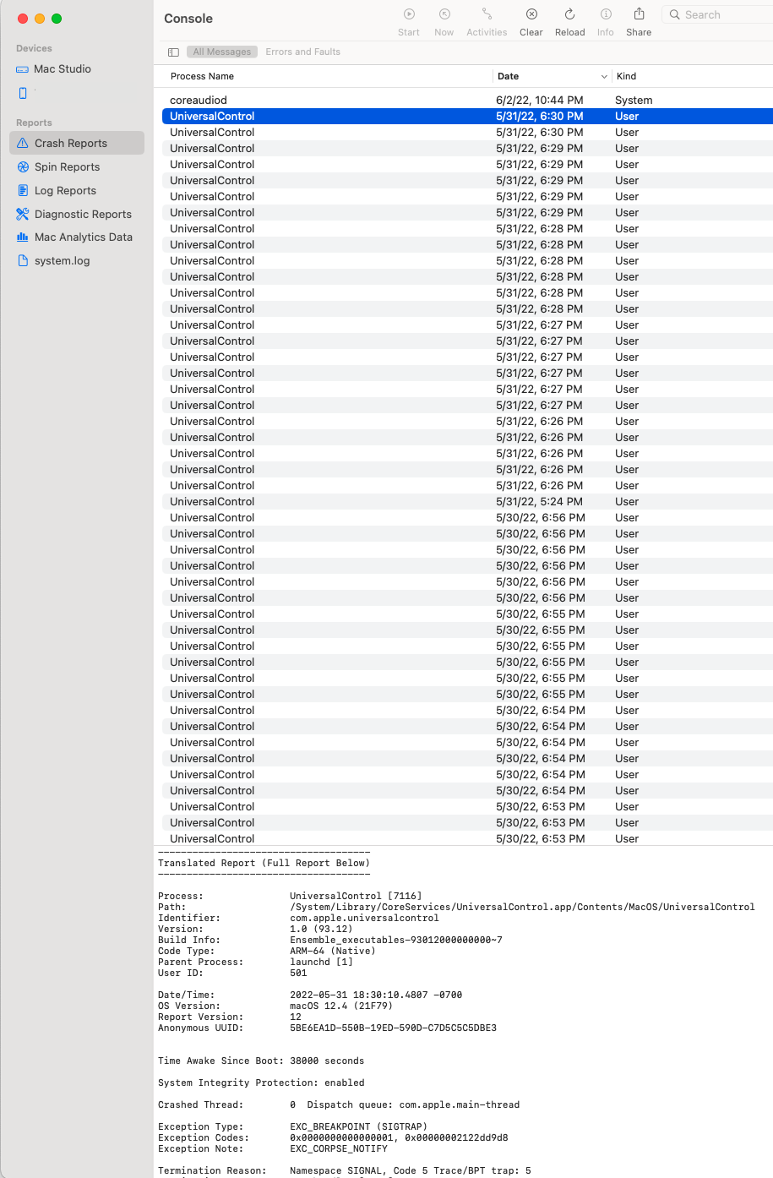Select the All Messages filter
The image size is (773, 1178).
click(222, 52)
